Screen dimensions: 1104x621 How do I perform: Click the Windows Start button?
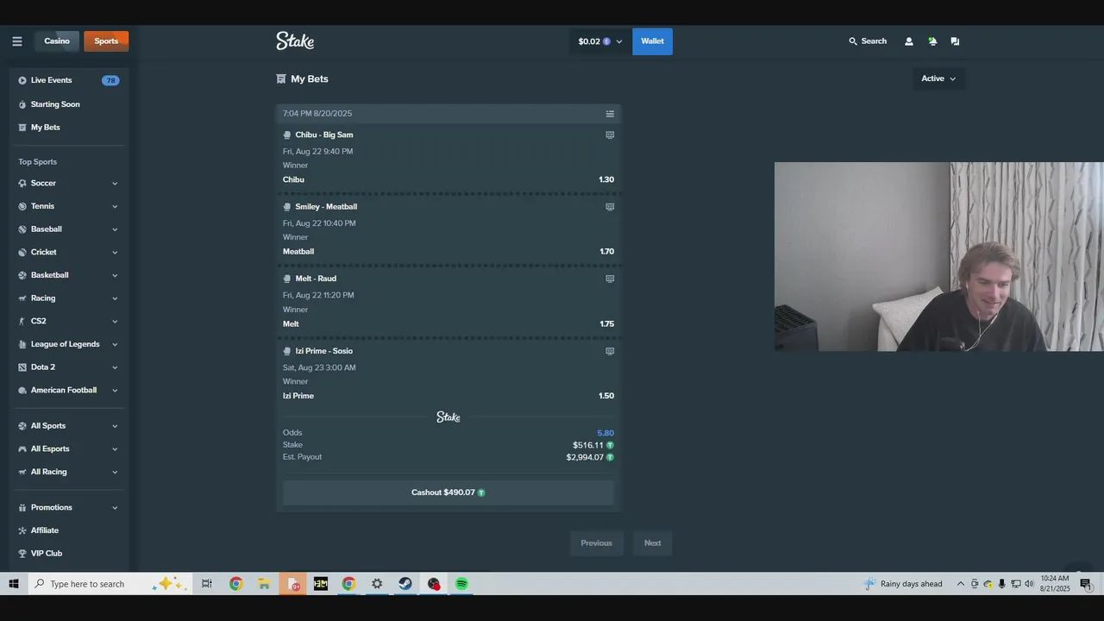coord(14,584)
